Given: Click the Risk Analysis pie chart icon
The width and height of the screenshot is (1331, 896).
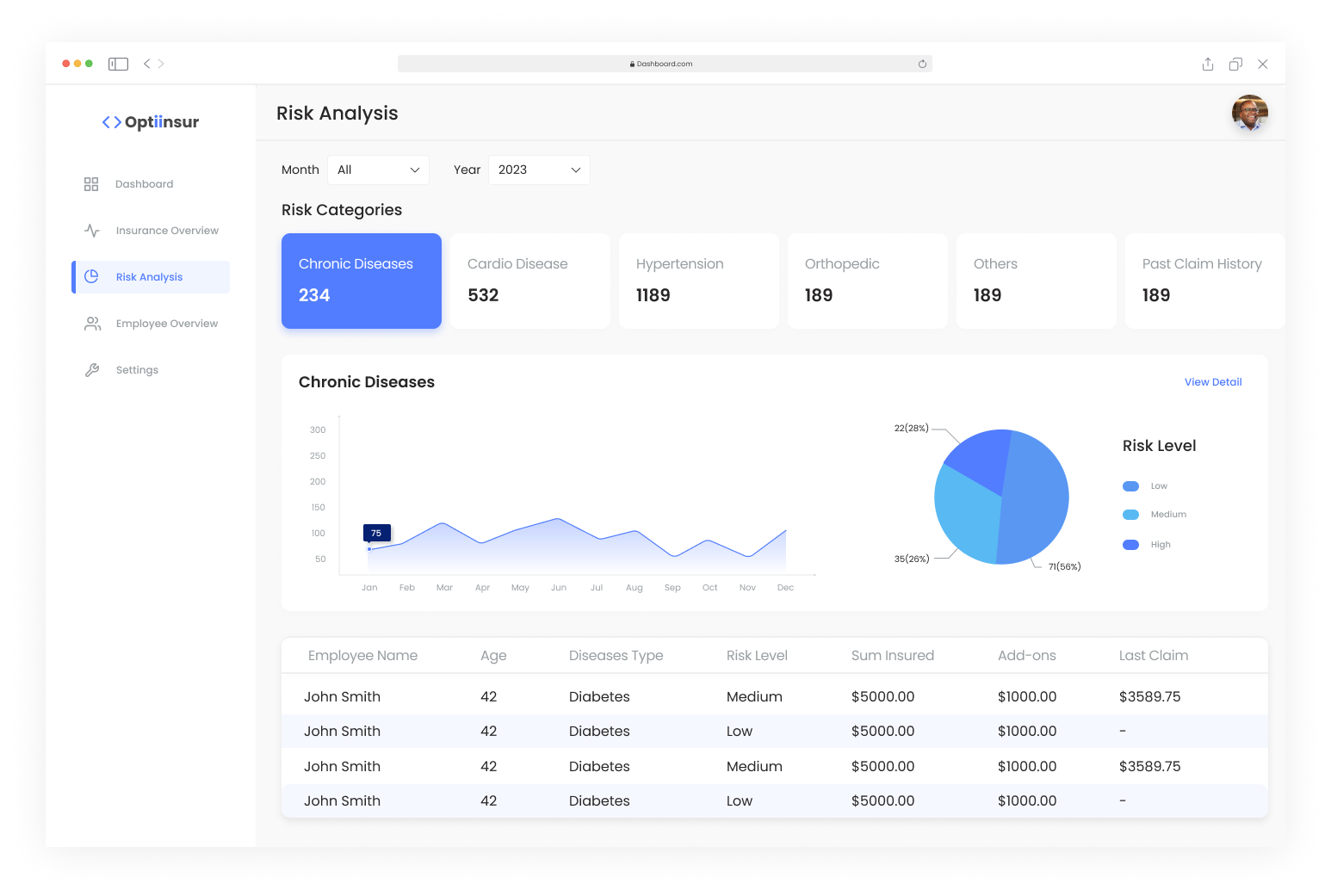Looking at the screenshot, I should point(92,276).
